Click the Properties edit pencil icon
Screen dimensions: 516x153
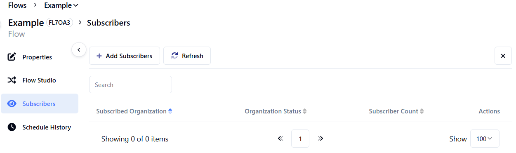pos(12,57)
